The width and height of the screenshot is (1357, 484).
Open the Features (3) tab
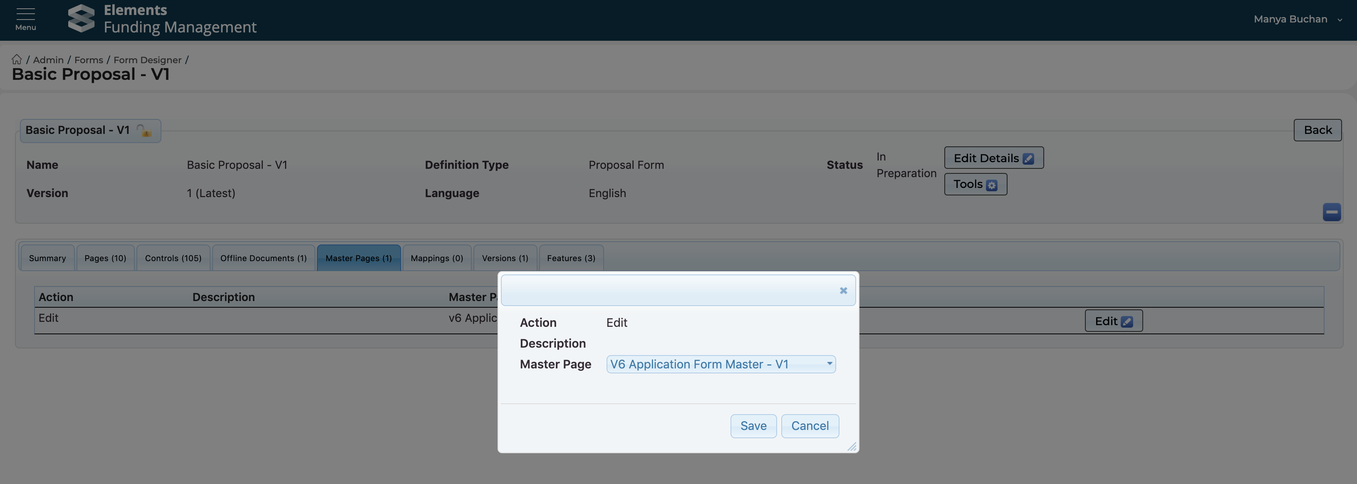tap(570, 258)
